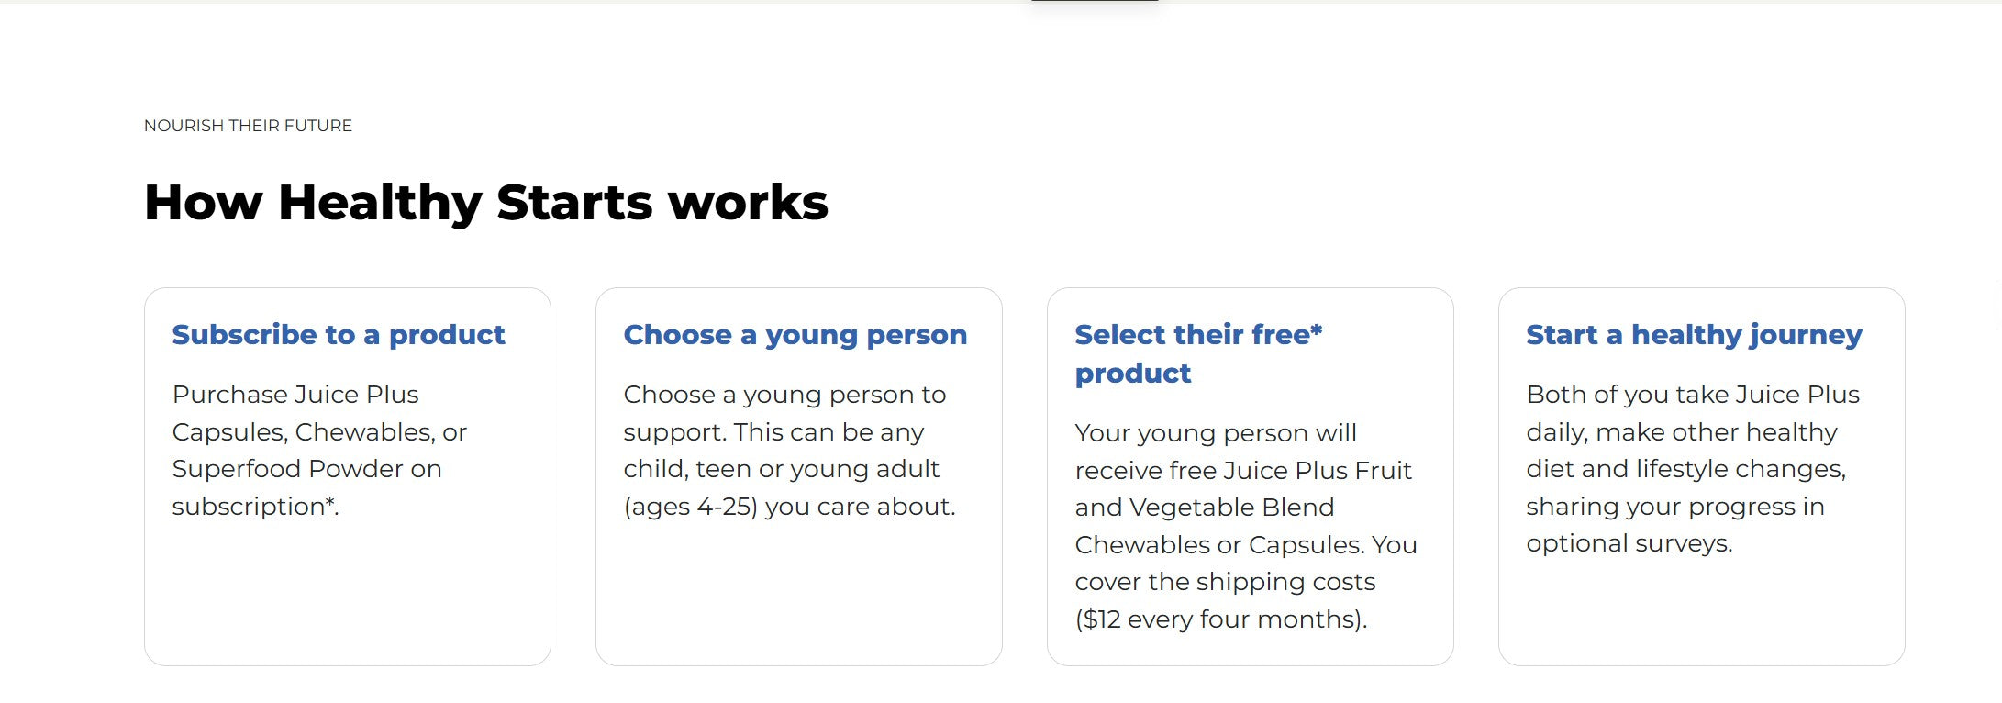Click the paragraph about purchasing Juice Plus Capsules
The height and width of the screenshot is (703, 2002).
pyautogui.click(x=318, y=450)
